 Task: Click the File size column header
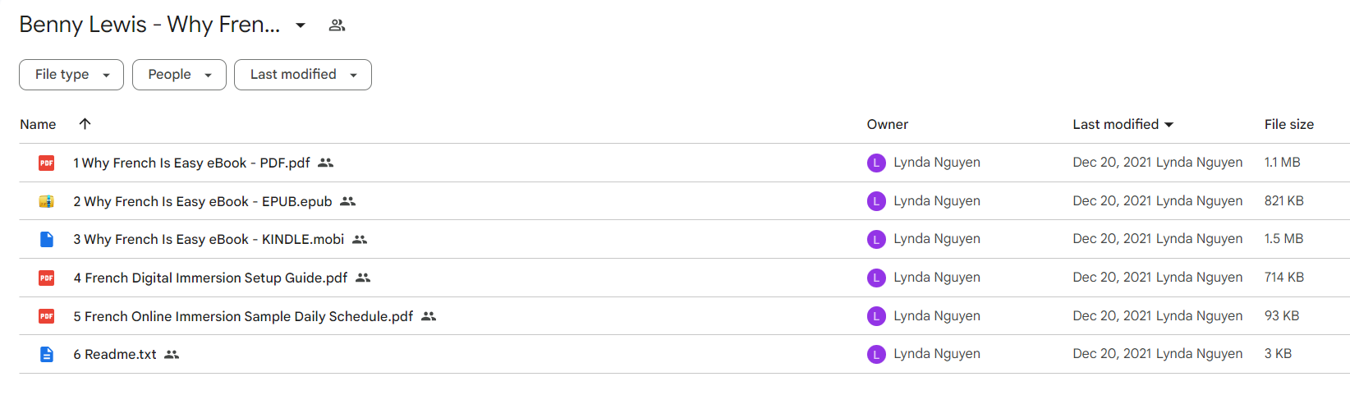(1288, 124)
